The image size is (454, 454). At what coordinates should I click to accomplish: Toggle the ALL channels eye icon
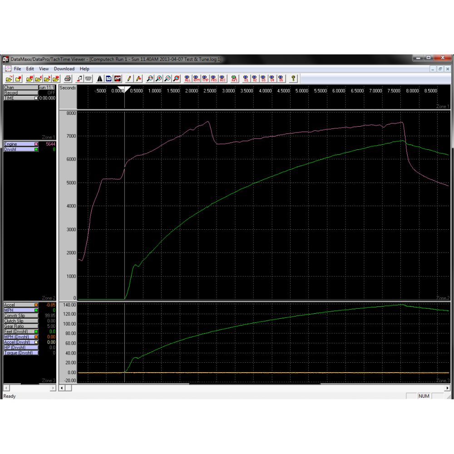186,78
